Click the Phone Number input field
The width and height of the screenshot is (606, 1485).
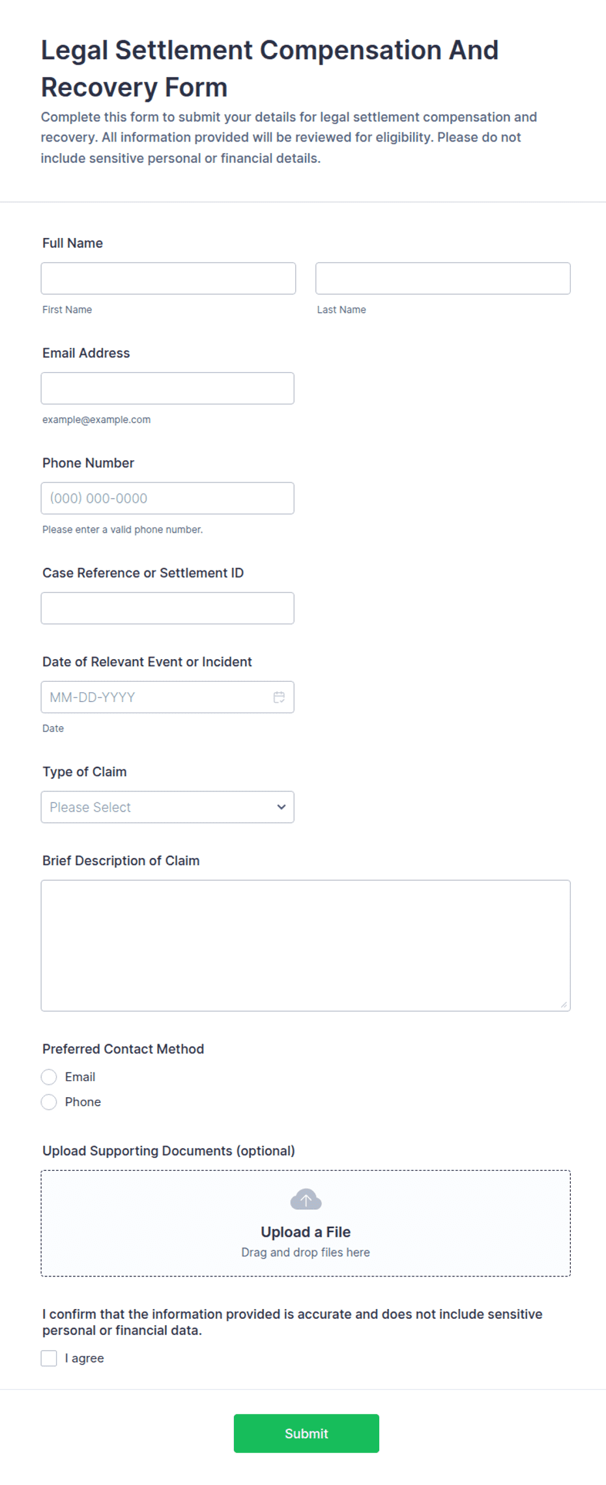167,498
